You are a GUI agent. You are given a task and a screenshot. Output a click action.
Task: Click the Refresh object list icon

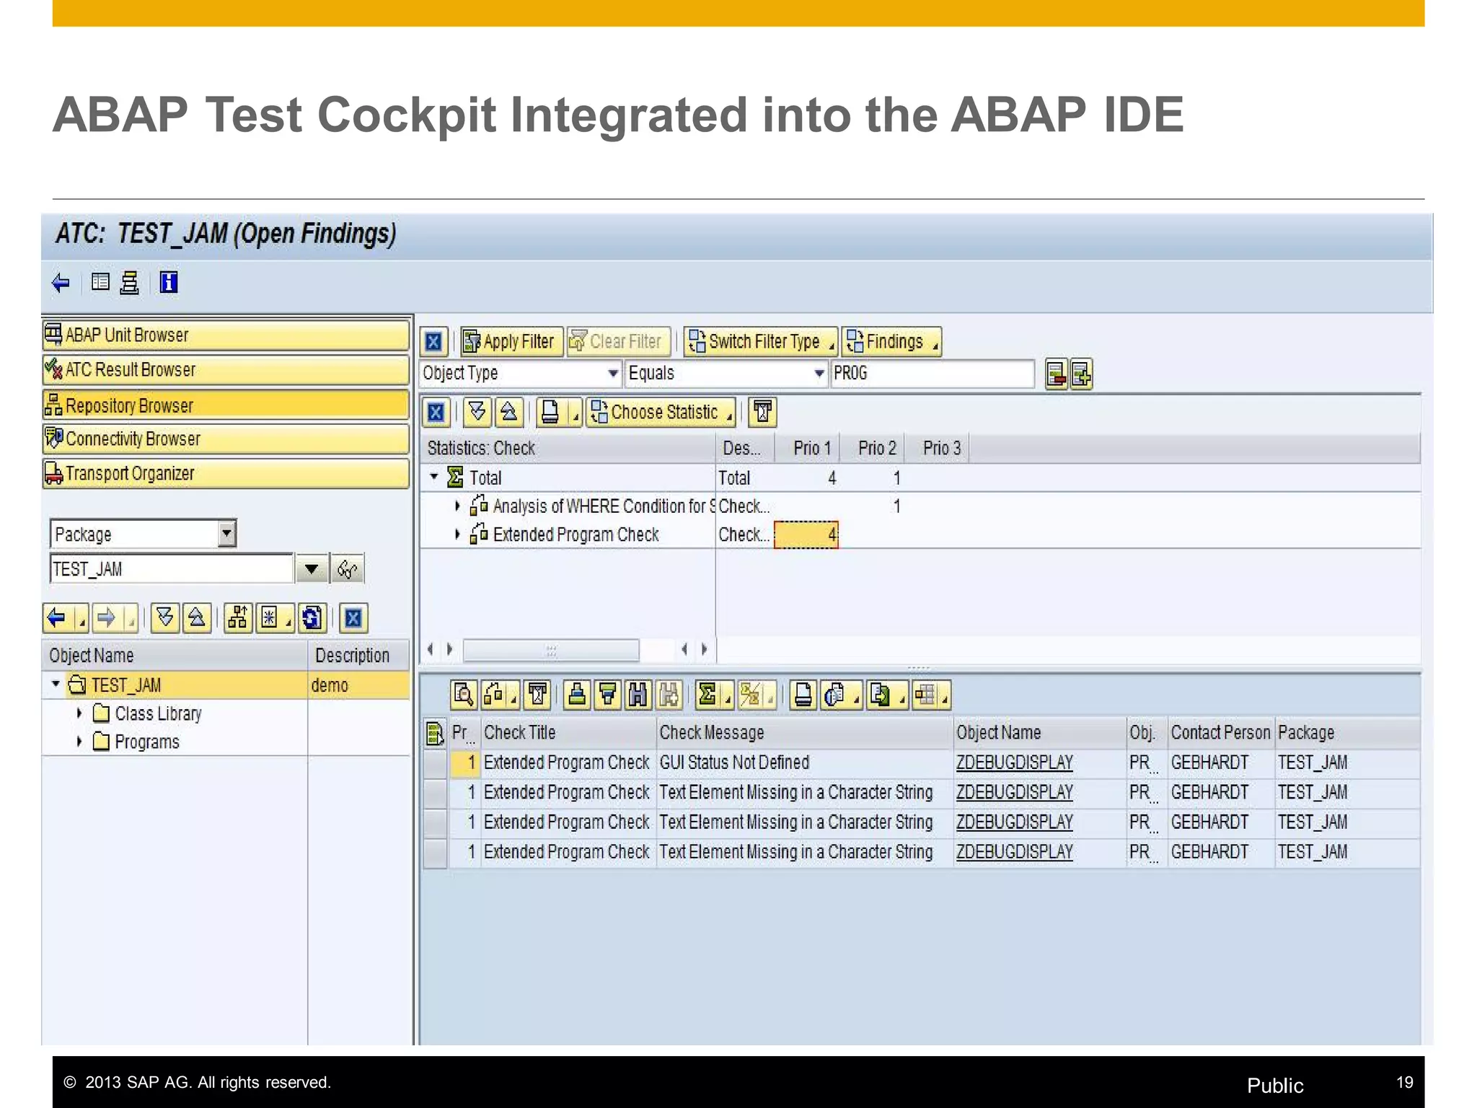tap(312, 617)
